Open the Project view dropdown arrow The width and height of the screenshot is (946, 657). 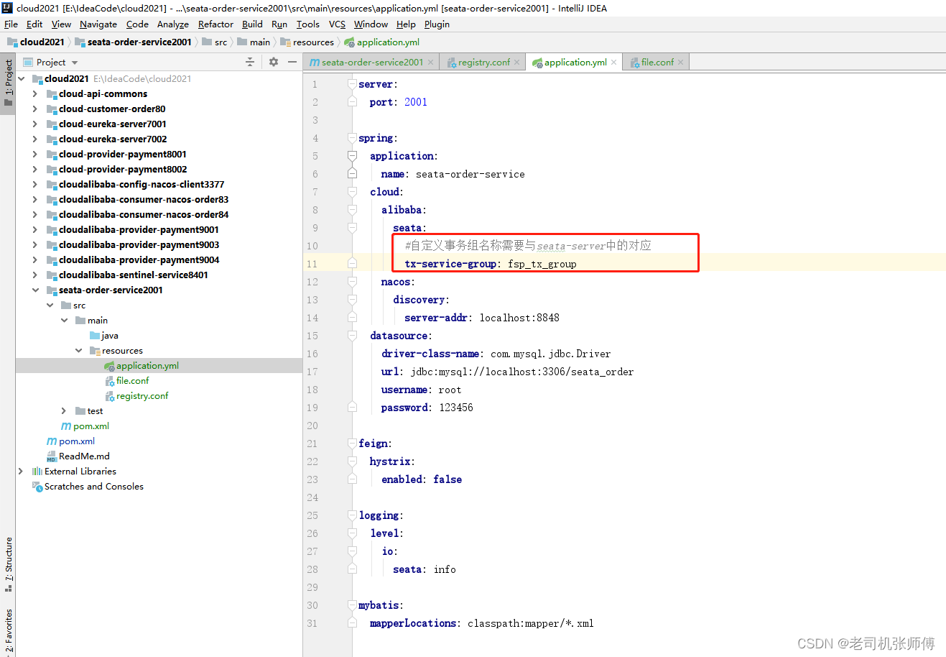click(x=75, y=63)
